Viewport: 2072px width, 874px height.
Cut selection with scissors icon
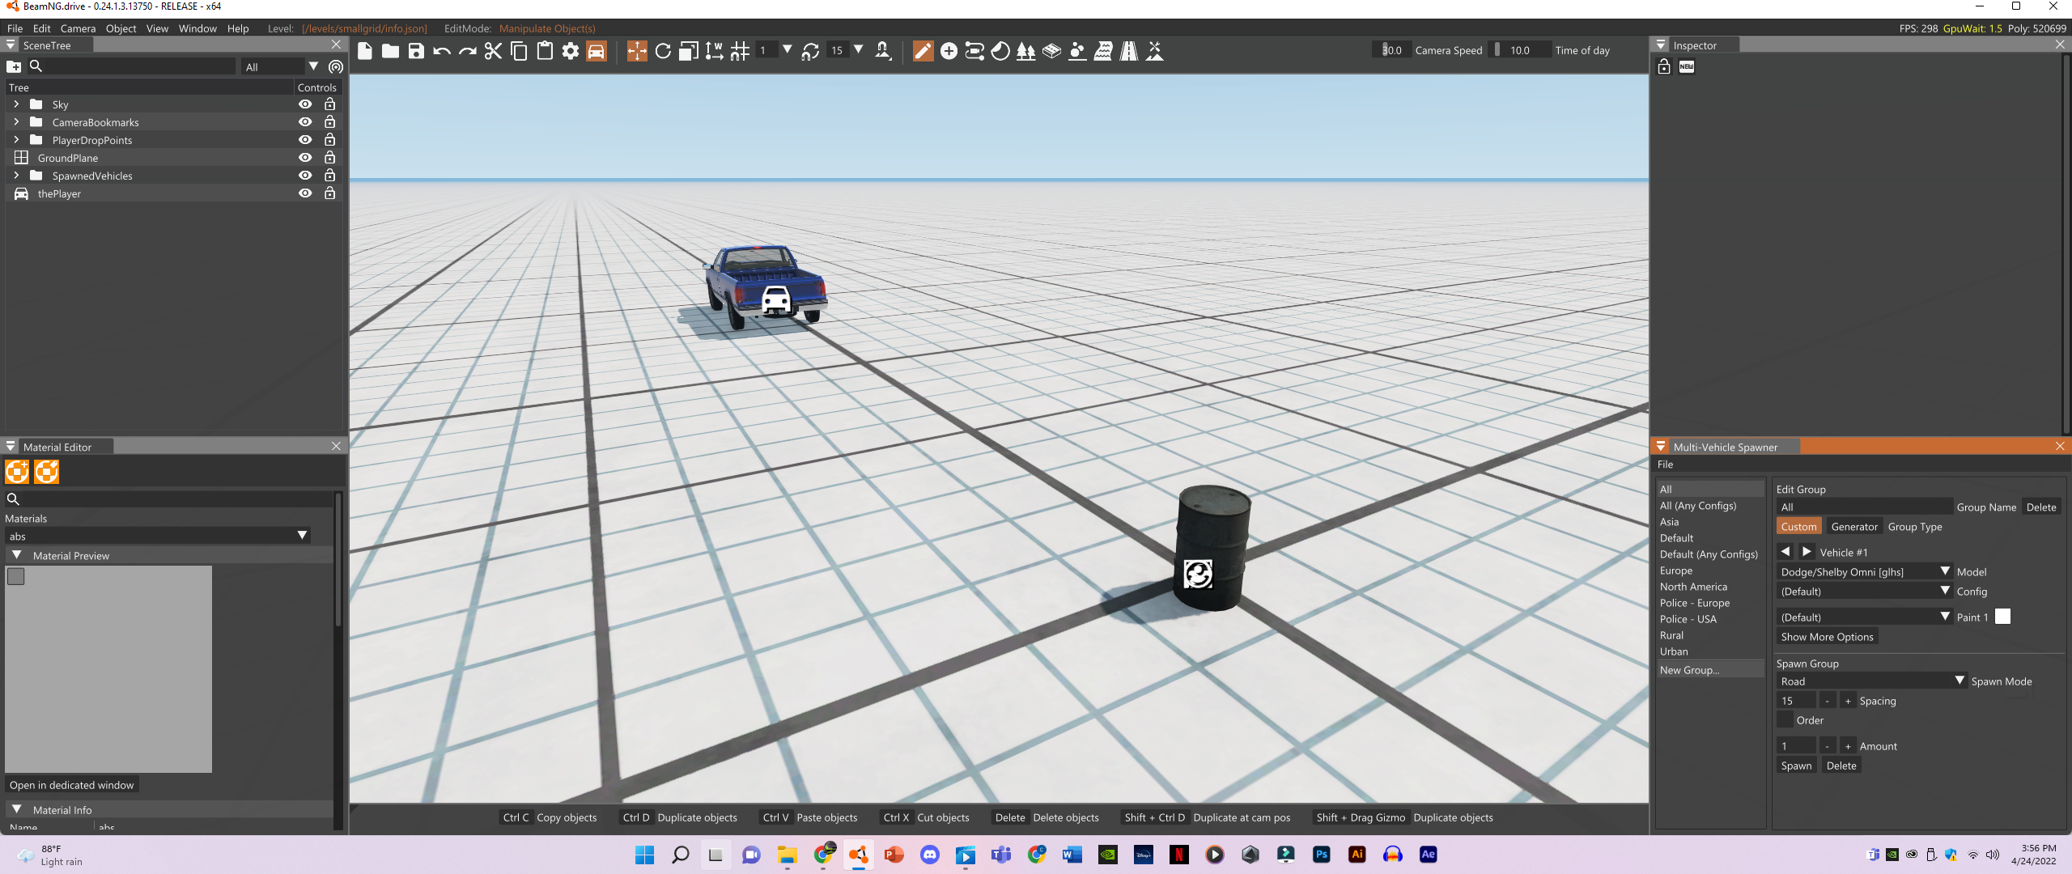pos(493,51)
